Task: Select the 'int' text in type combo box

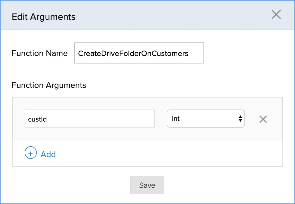Action: point(176,119)
